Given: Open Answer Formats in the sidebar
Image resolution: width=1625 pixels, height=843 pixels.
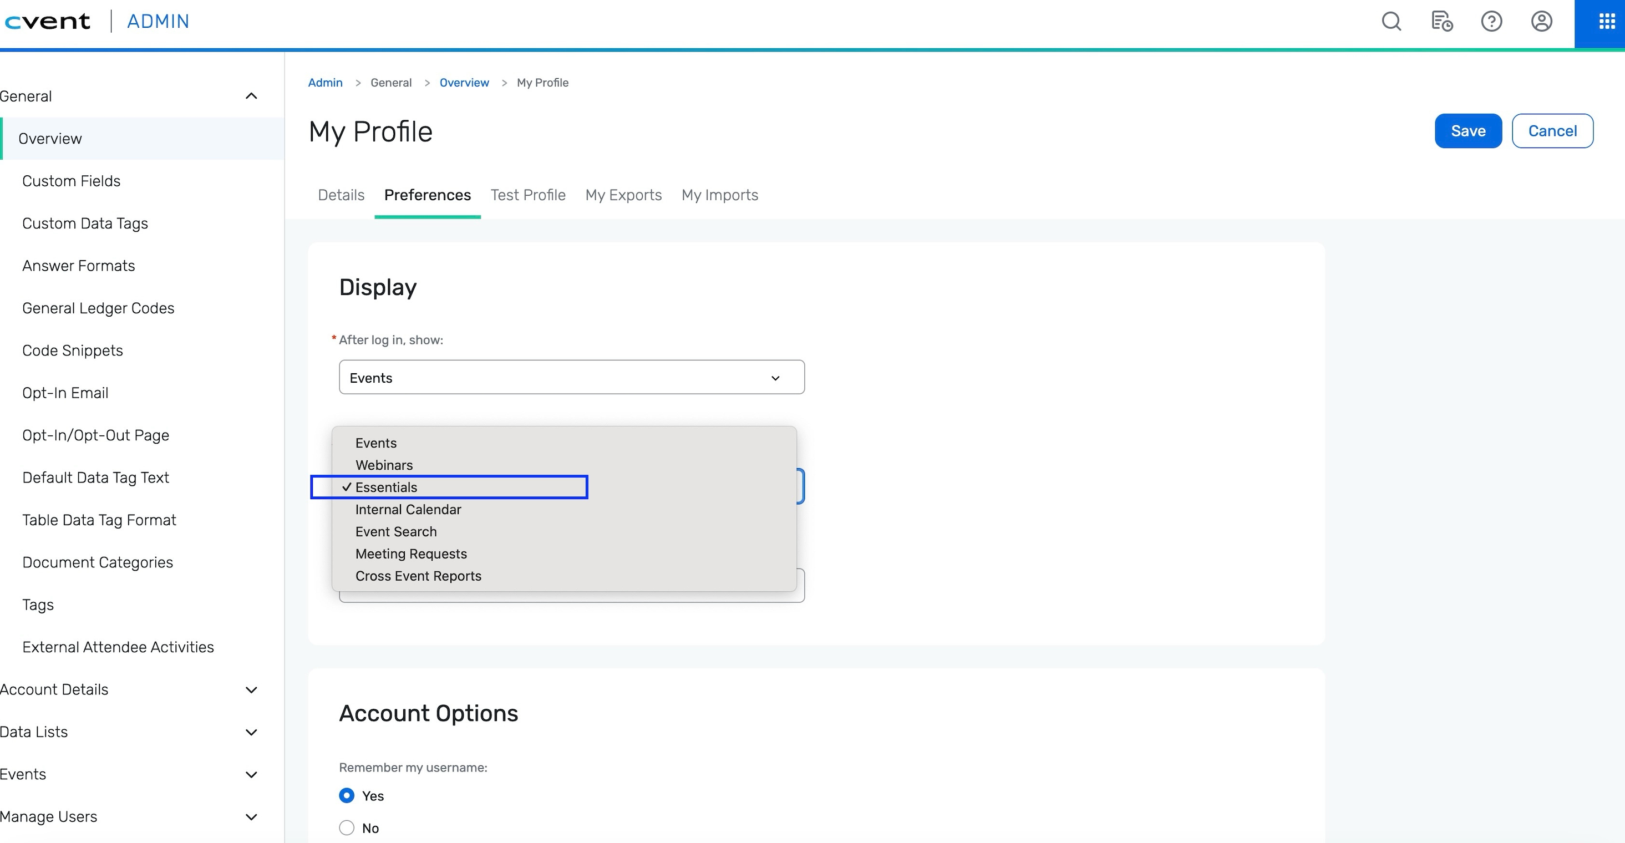Looking at the screenshot, I should [x=78, y=266].
